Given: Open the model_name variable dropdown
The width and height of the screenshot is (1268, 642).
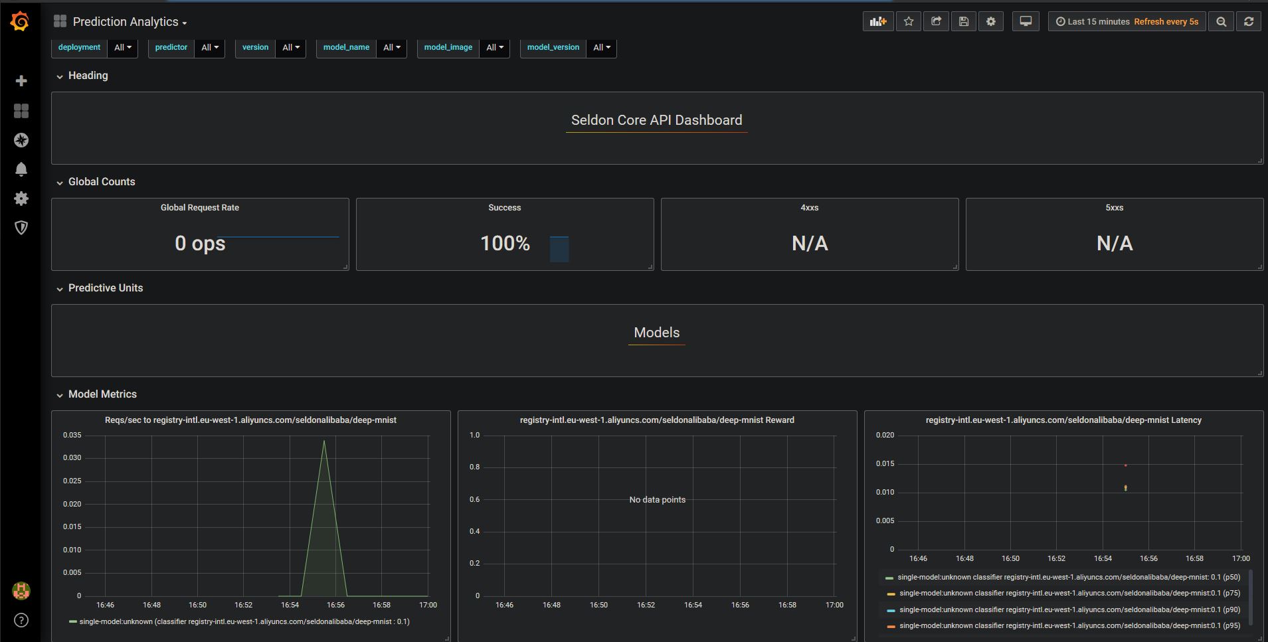Looking at the screenshot, I should point(391,48).
